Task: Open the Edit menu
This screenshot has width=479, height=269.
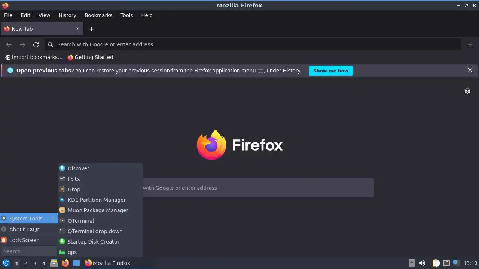Action: point(25,15)
